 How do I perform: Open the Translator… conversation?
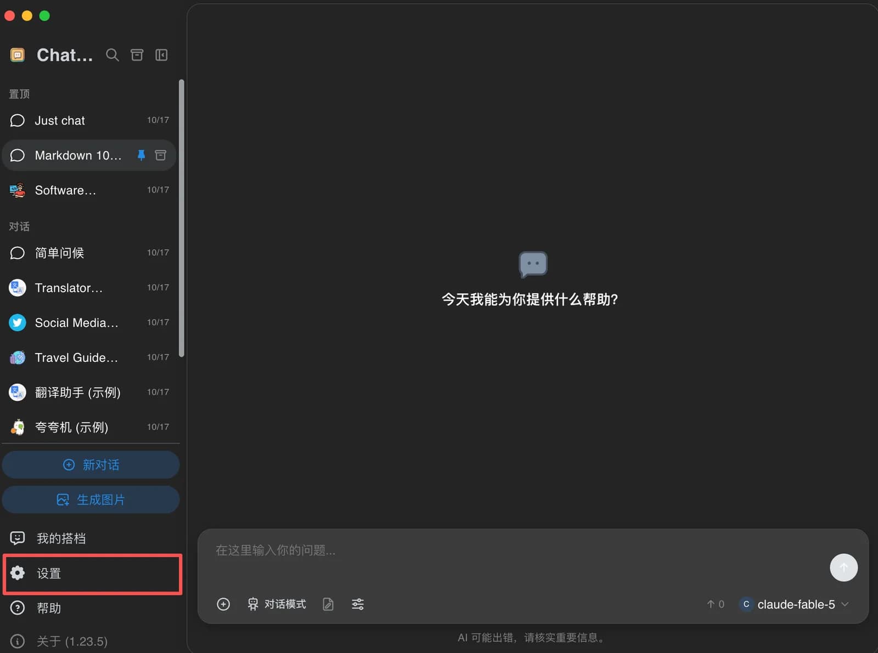[x=89, y=288]
